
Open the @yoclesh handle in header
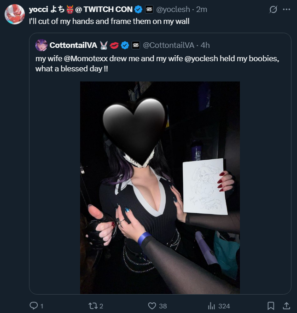173,9
